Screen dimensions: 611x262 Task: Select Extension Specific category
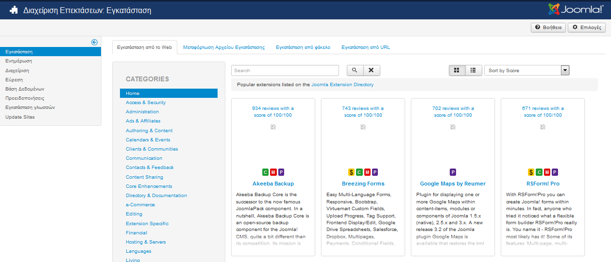pos(147,224)
